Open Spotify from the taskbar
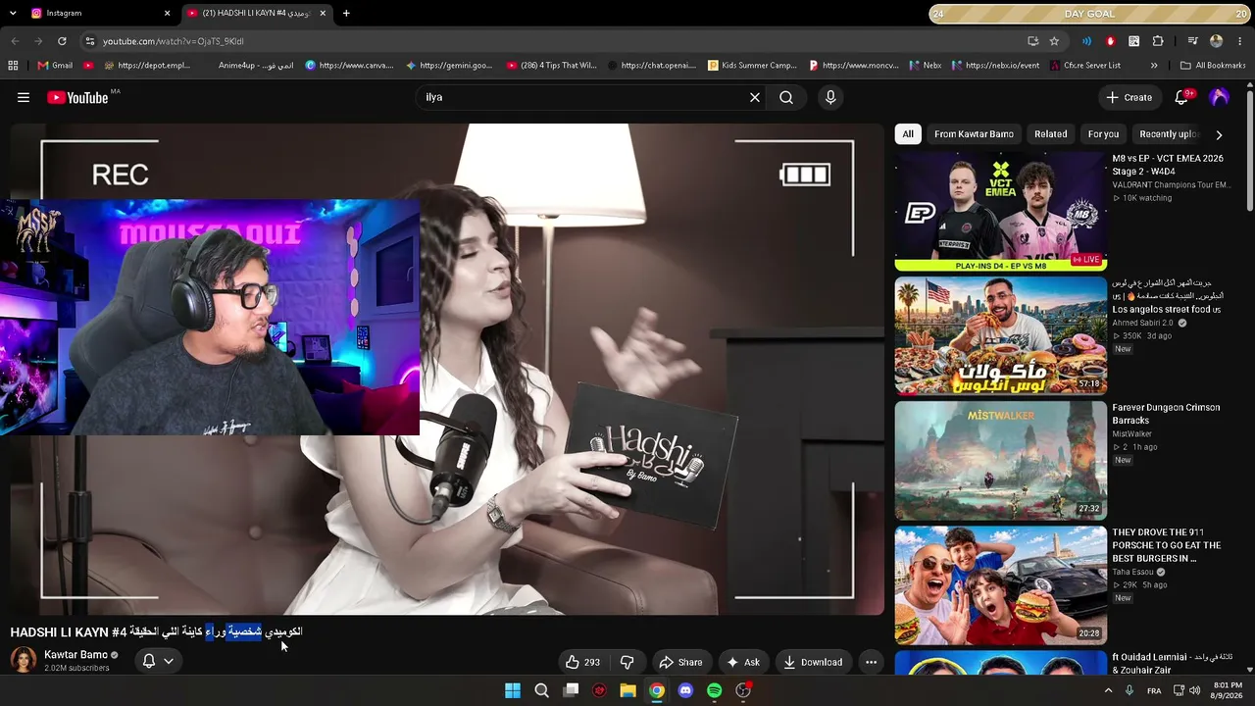 715,690
